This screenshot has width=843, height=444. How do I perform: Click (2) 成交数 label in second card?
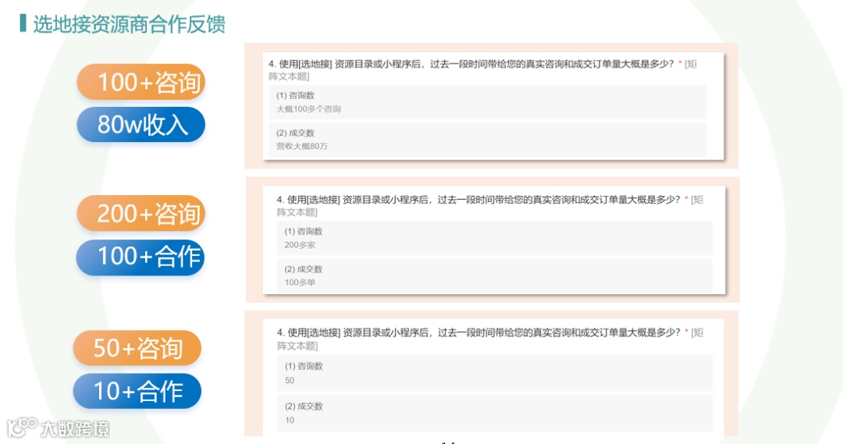[x=303, y=269]
